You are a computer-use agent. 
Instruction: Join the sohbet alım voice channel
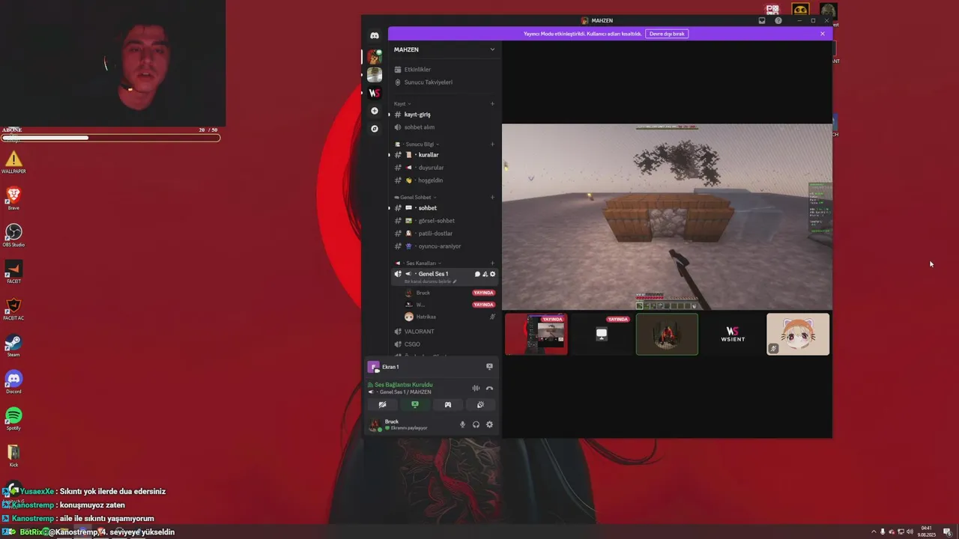444,127
